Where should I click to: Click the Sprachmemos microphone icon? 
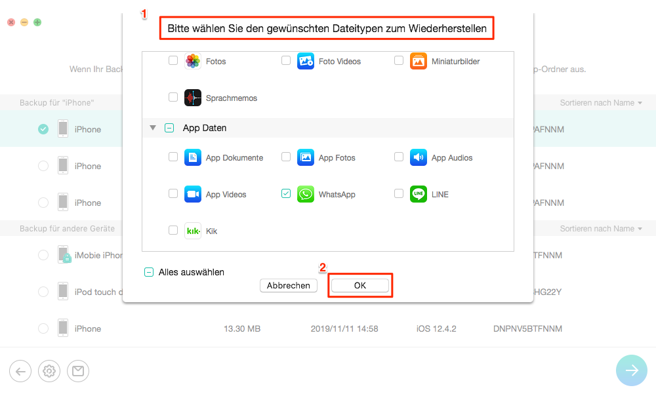pos(193,98)
